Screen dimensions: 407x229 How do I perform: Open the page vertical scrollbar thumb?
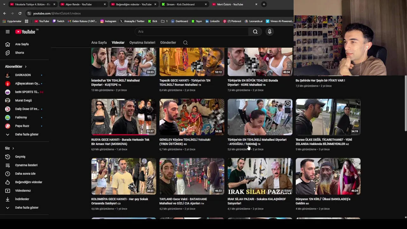[405, 103]
